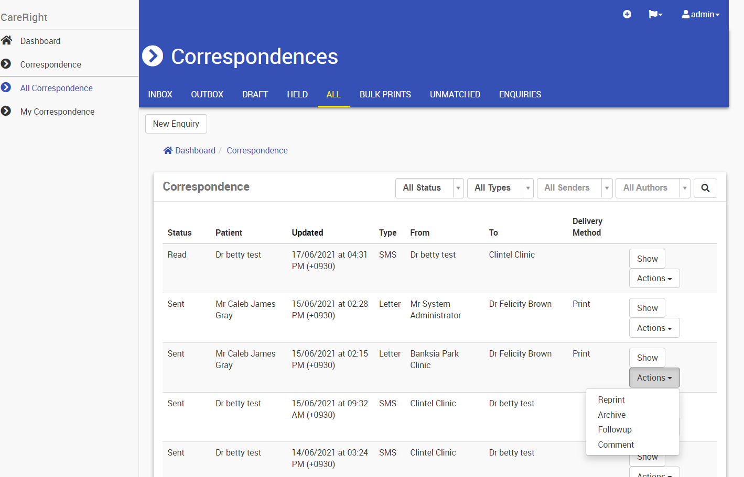This screenshot has width=744, height=477.
Task: Open the admin user menu
Action: tap(700, 14)
